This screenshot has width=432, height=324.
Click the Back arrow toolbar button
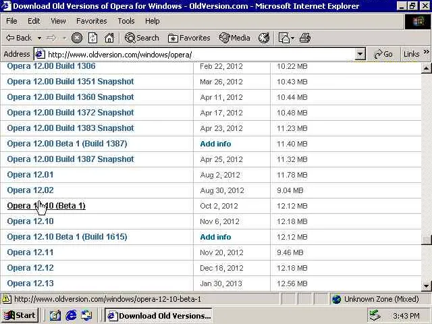[x=19, y=38]
